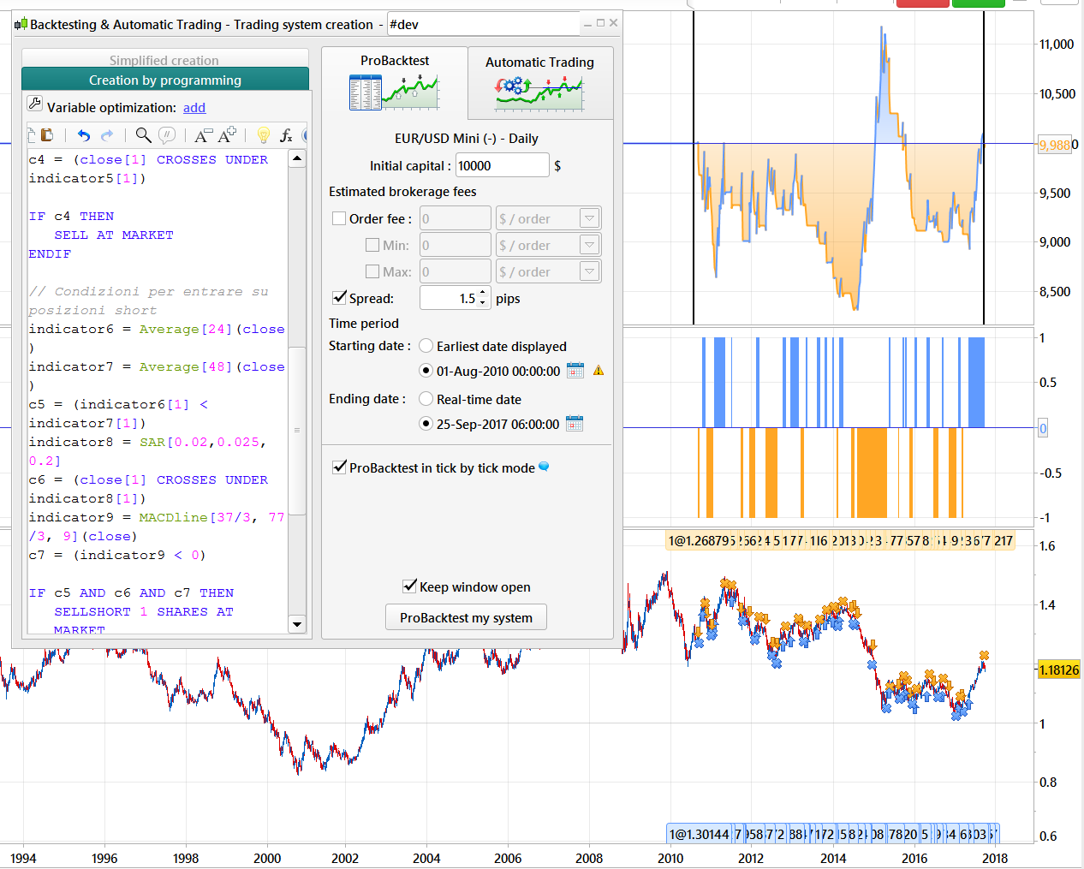The image size is (1084, 869).
Task: Click the paste clipboard icon in editor toolbar
Action: pos(47,135)
